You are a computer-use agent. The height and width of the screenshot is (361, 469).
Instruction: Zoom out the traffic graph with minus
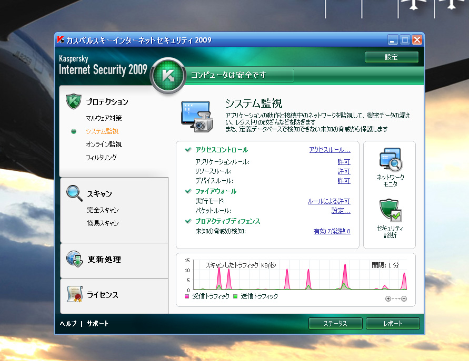[404, 298]
